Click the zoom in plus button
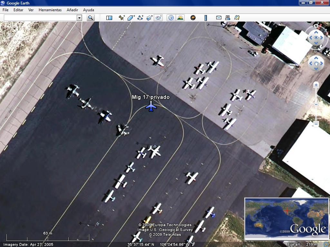This screenshot has width=330, height=247. click(x=316, y=85)
